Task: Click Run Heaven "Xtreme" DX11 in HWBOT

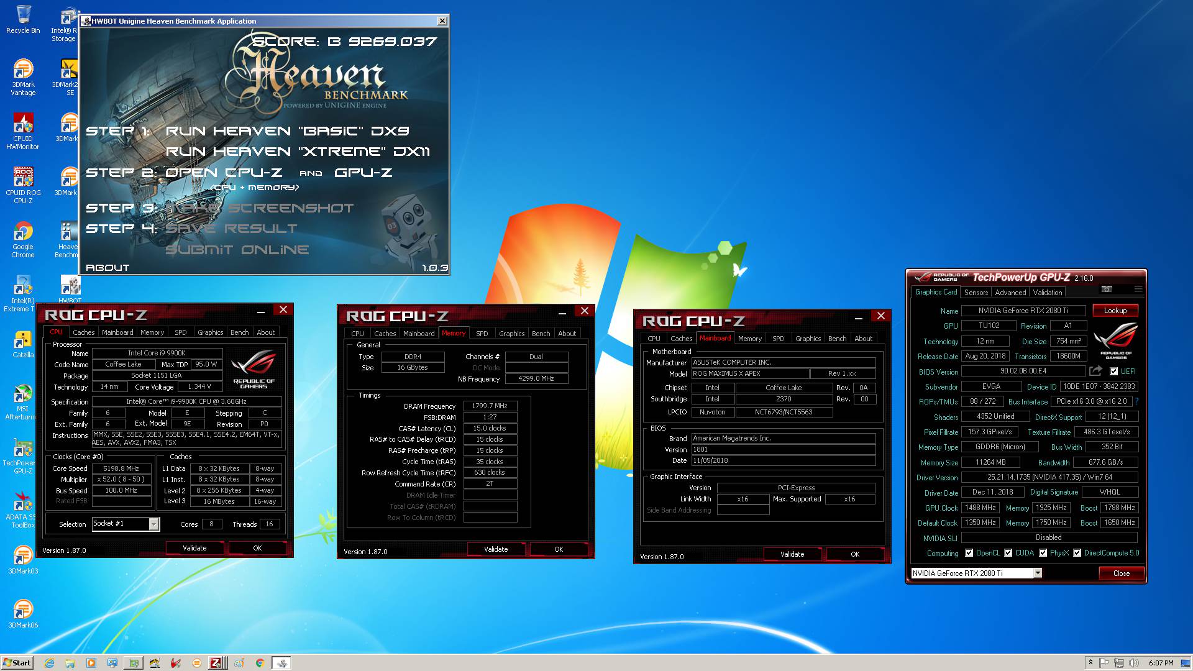Action: tap(298, 152)
